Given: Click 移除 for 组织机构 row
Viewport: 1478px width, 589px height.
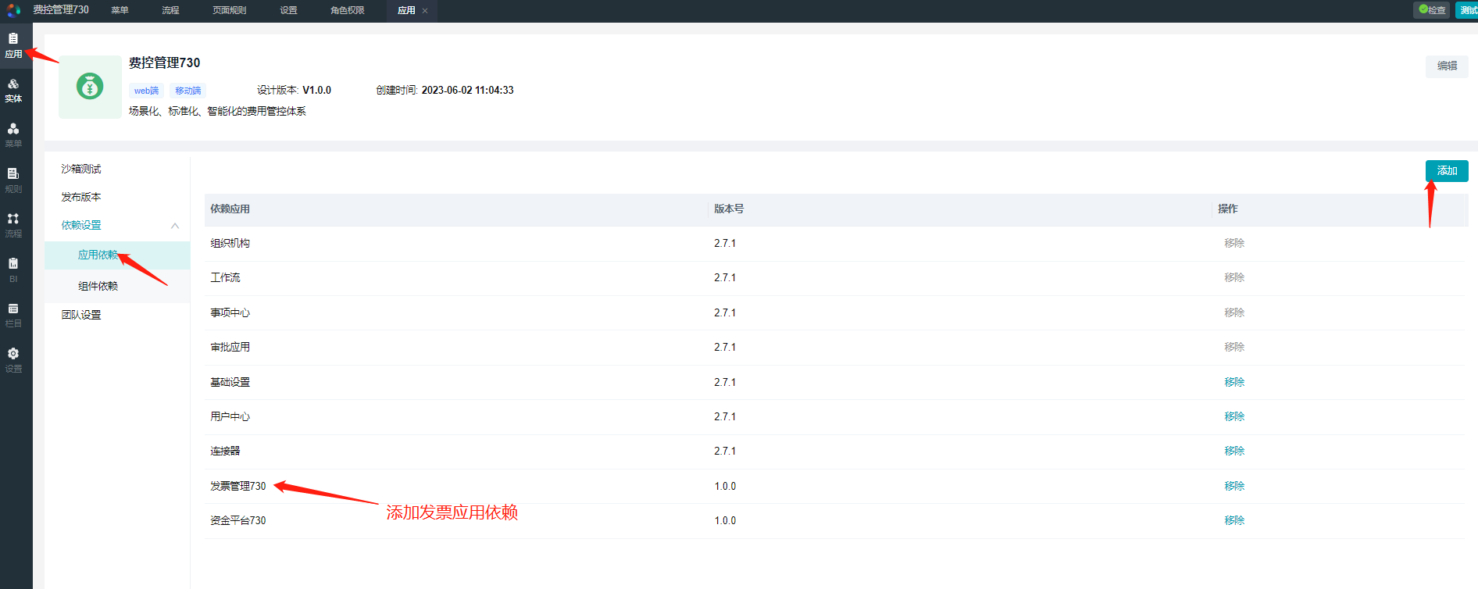Looking at the screenshot, I should coord(1234,243).
